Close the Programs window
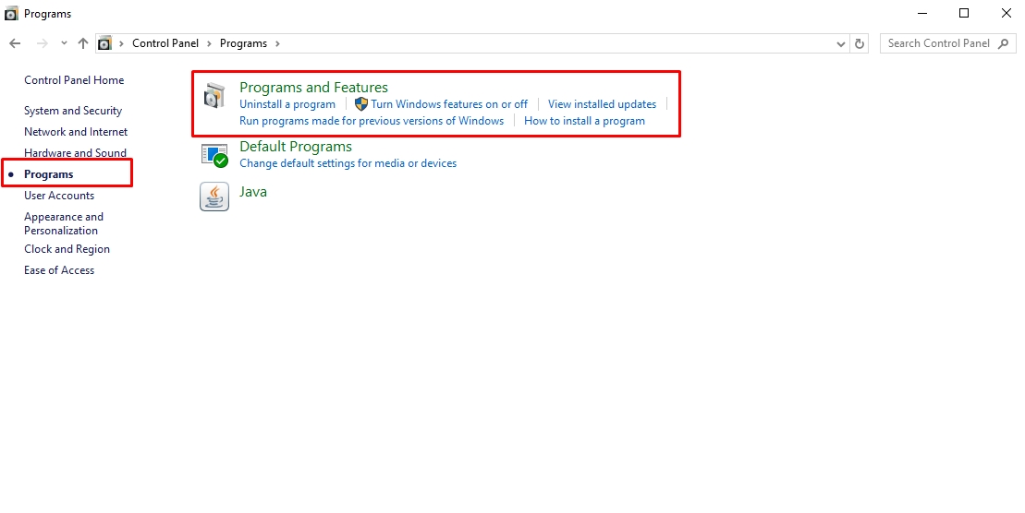The height and width of the screenshot is (513, 1025). (x=1006, y=13)
